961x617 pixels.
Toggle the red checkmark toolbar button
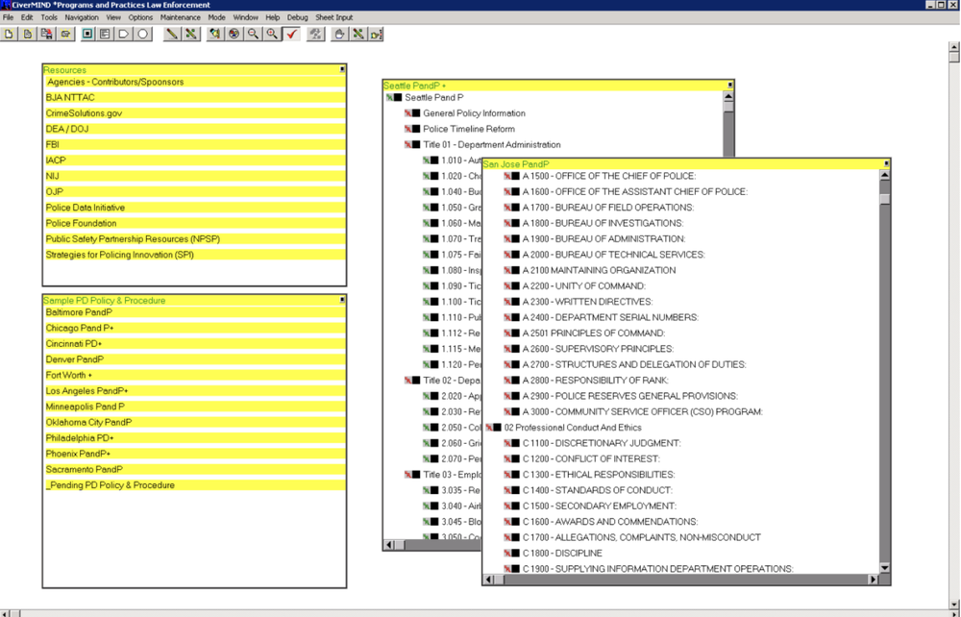coord(292,35)
